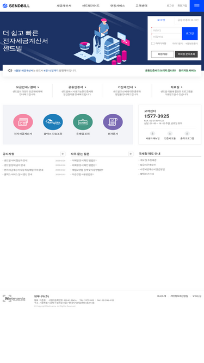204x363 pixels.
Task: Open the 전자세금계산서 pink circle icon
Action: pyautogui.click(x=23, y=122)
